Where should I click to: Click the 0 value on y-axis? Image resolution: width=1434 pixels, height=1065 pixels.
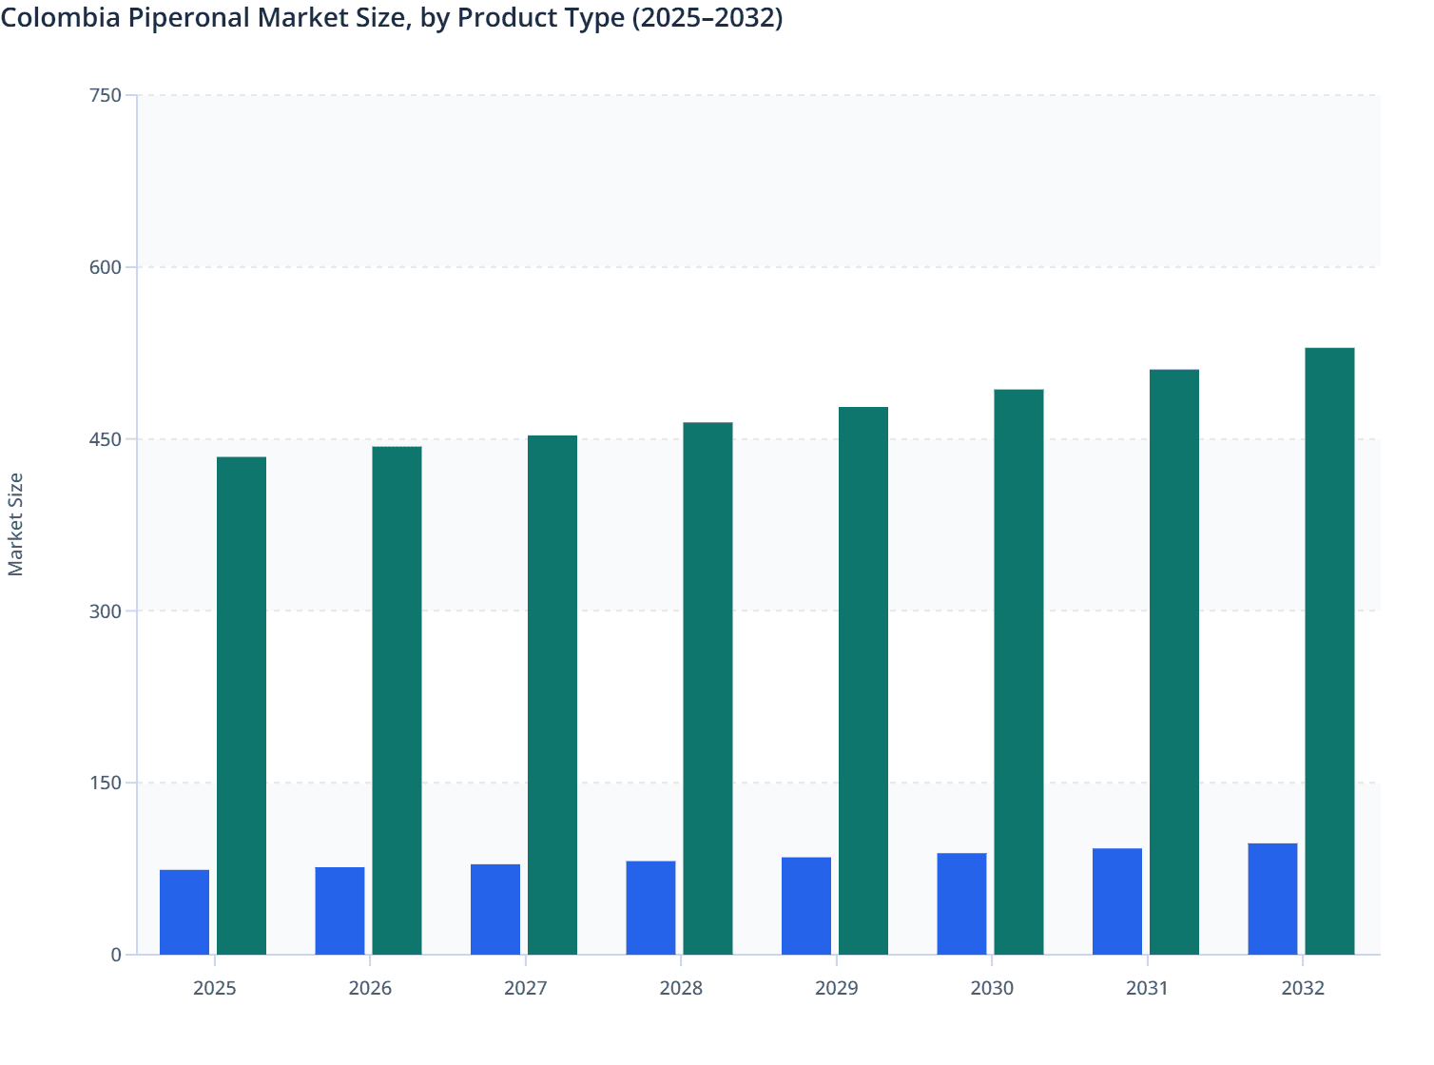(117, 956)
